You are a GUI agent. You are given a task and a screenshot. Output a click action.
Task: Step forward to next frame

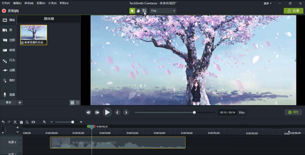tap(97, 112)
